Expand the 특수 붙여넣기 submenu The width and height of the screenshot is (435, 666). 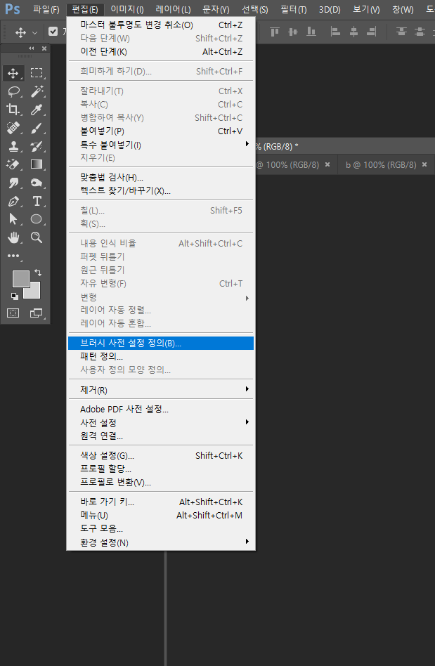tap(247, 144)
